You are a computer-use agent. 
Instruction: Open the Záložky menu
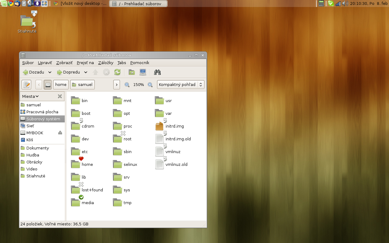click(106, 63)
